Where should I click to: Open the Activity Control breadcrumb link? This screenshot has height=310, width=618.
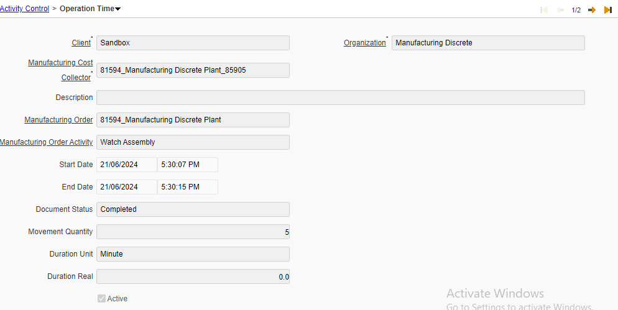click(24, 9)
